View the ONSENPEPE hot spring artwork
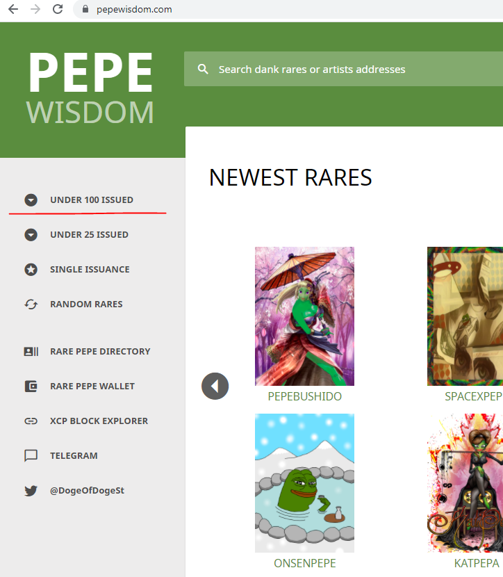 pyautogui.click(x=305, y=483)
